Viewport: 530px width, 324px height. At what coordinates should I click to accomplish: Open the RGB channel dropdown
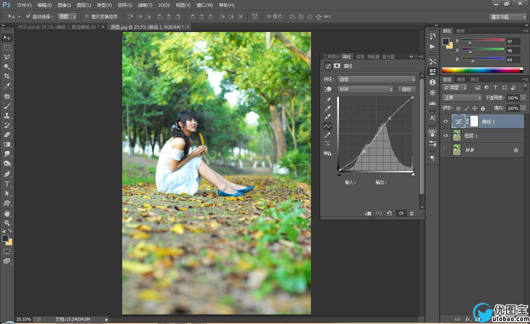coord(365,89)
